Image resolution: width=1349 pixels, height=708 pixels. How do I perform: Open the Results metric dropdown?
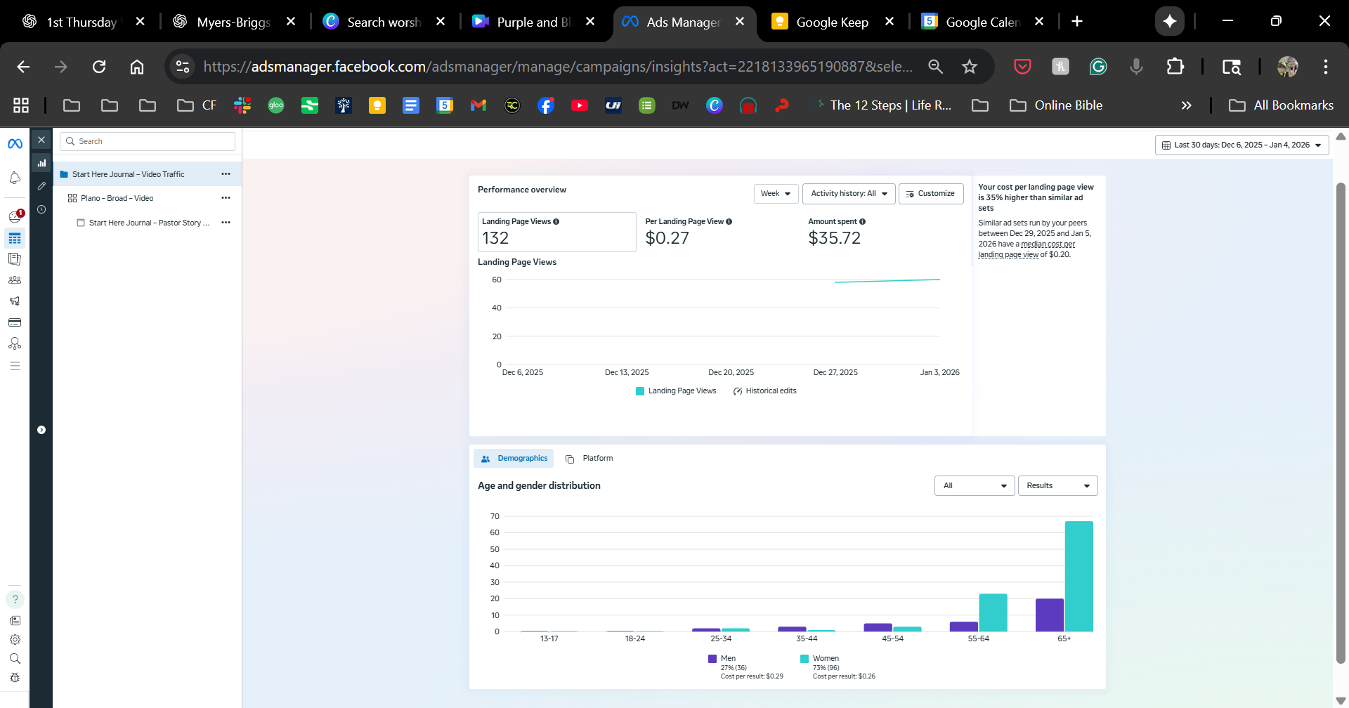[1057, 486]
